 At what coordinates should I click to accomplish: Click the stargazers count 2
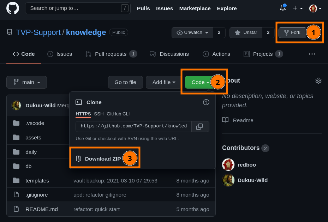tap(268, 32)
